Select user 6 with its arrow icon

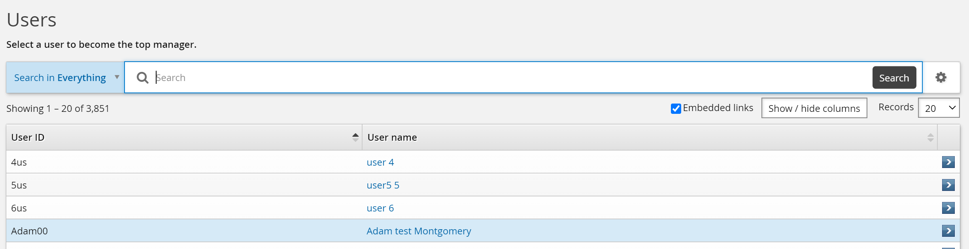948,208
